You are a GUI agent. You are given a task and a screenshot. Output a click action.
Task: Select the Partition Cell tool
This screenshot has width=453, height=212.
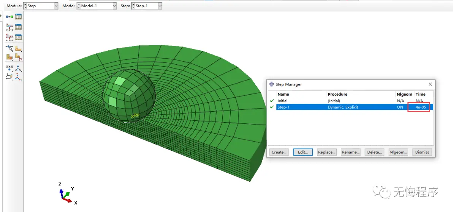(10, 57)
